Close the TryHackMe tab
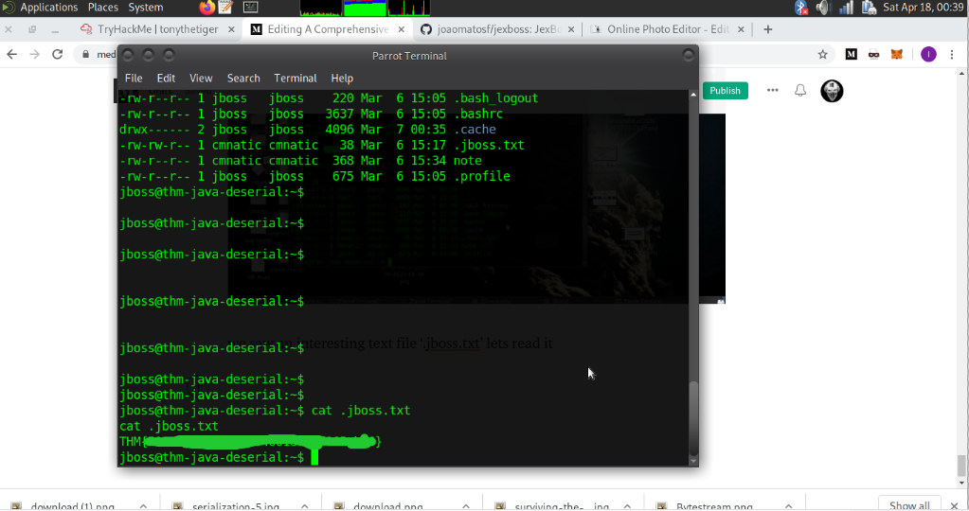Image resolution: width=969 pixels, height=511 pixels. (231, 29)
